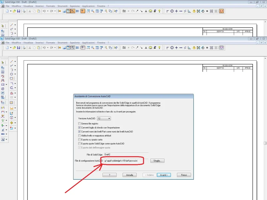The width and height of the screenshot is (267, 200).
Task: Click Sfoglia... browse button
Action: click(157, 161)
